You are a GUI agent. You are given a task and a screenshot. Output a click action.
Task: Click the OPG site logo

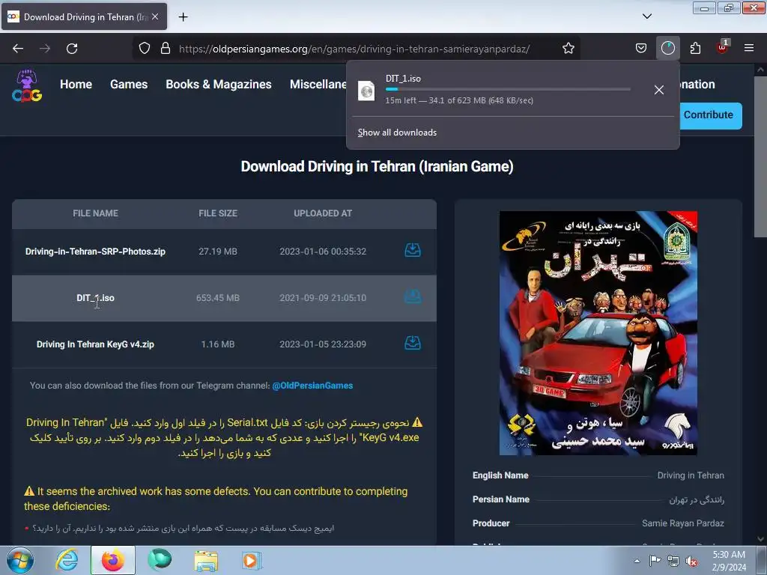[27, 85]
